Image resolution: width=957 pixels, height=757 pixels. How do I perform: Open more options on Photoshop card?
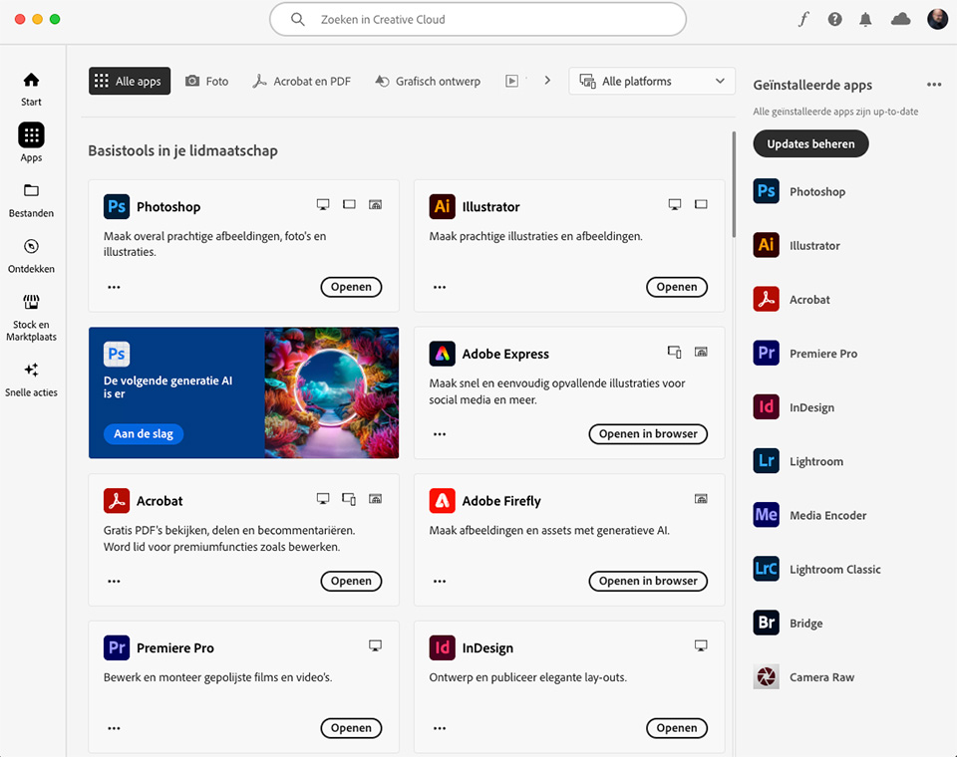(x=114, y=287)
